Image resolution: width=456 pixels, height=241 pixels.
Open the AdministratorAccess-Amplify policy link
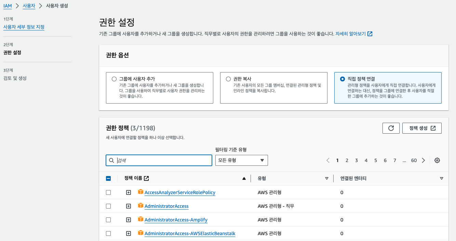click(176, 220)
